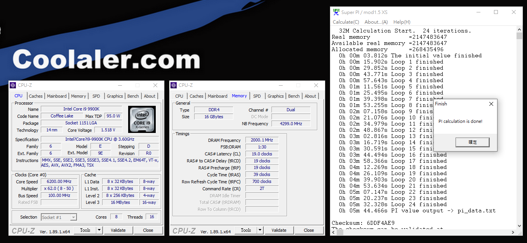527x243 pixels.
Task: Open the Memory tab in CPU window
Action: point(78,96)
